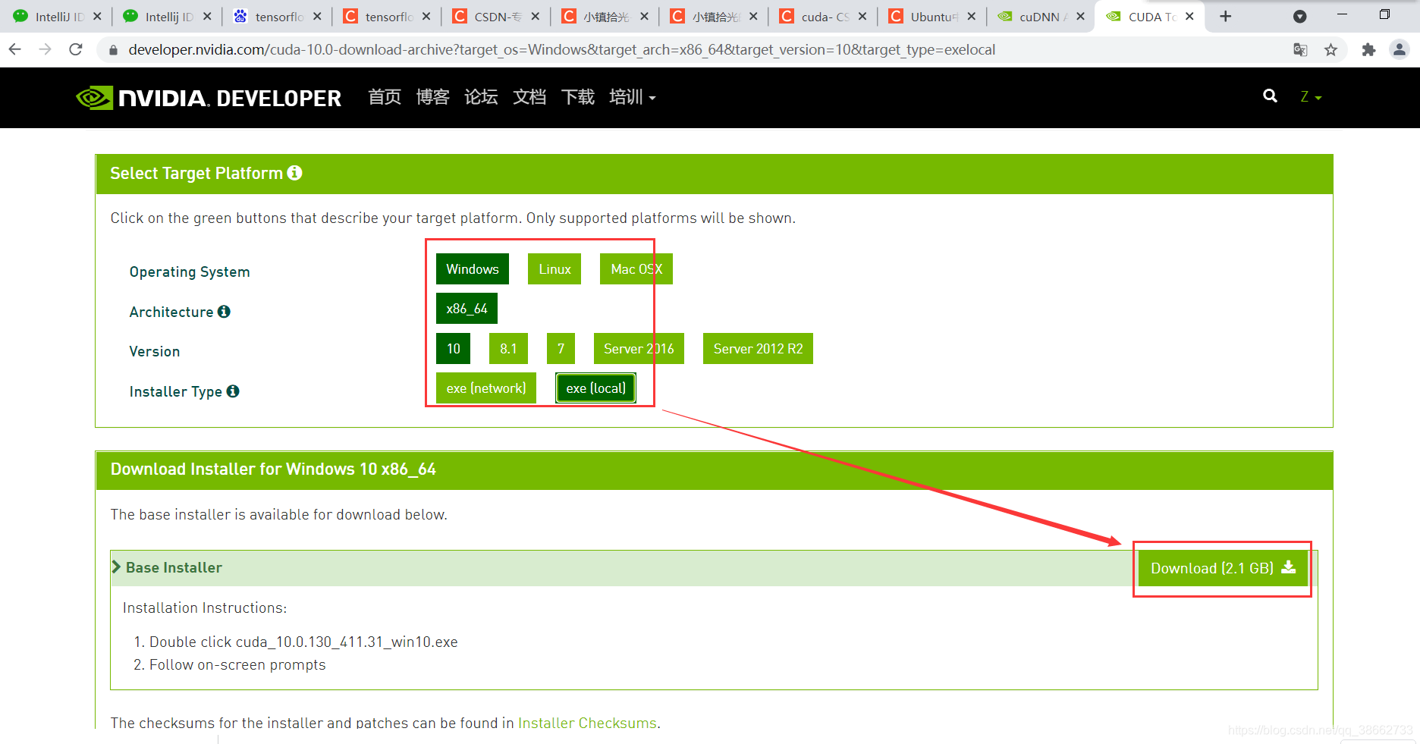Switch to the Ubuntu tab
Image resolution: width=1420 pixels, height=744 pixels.
tap(931, 17)
